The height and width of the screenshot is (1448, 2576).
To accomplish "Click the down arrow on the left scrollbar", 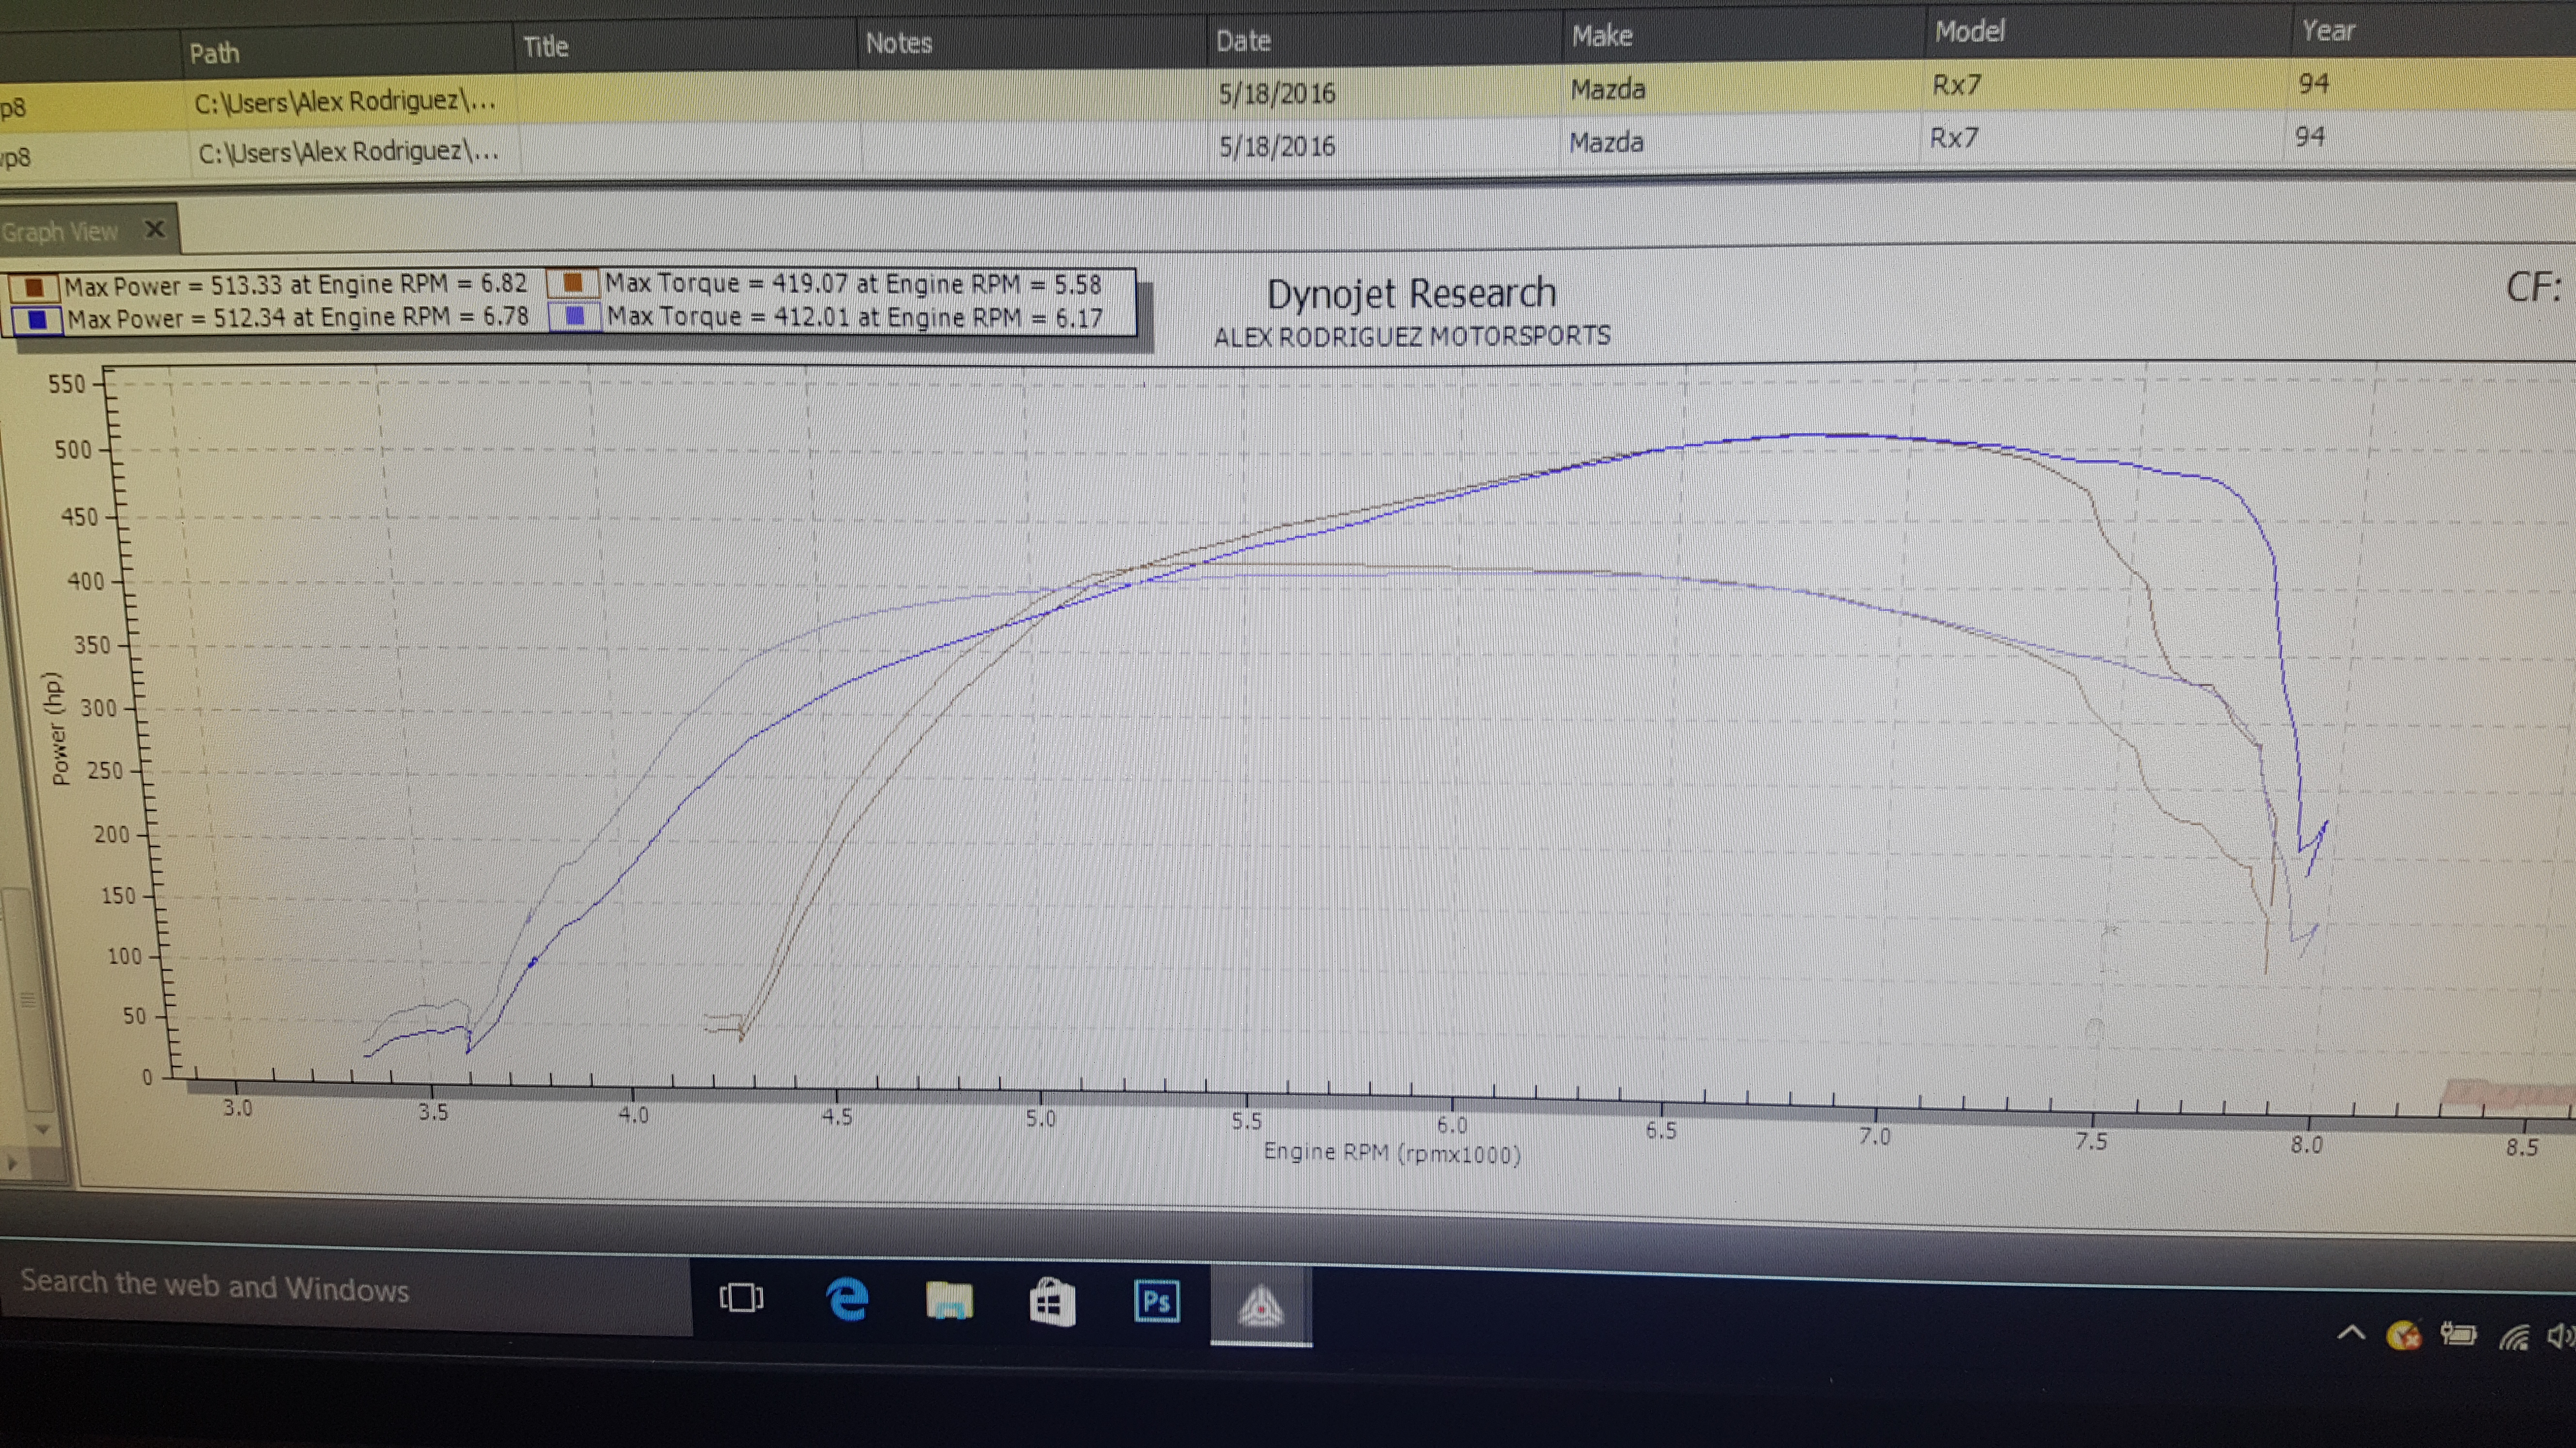I will pos(42,1129).
